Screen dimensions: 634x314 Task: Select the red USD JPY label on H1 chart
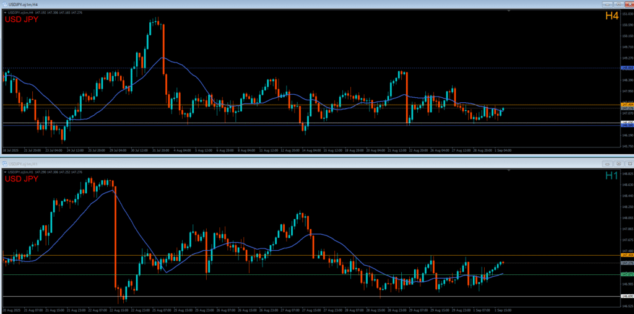coord(22,179)
